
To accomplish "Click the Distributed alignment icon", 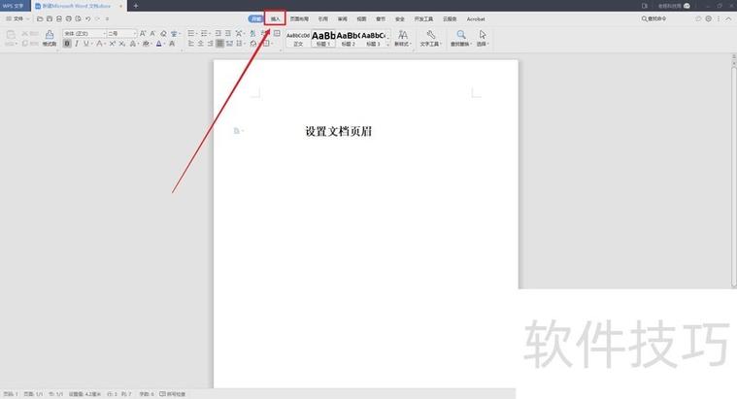I will 229,44.
